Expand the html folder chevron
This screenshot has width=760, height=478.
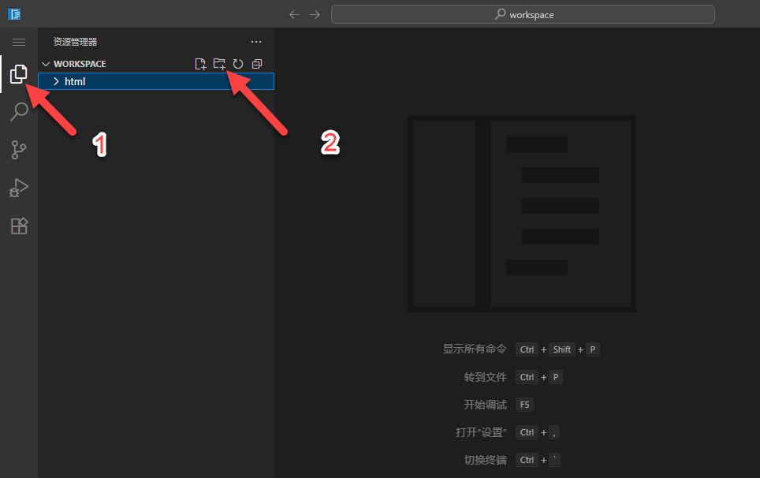coord(56,81)
